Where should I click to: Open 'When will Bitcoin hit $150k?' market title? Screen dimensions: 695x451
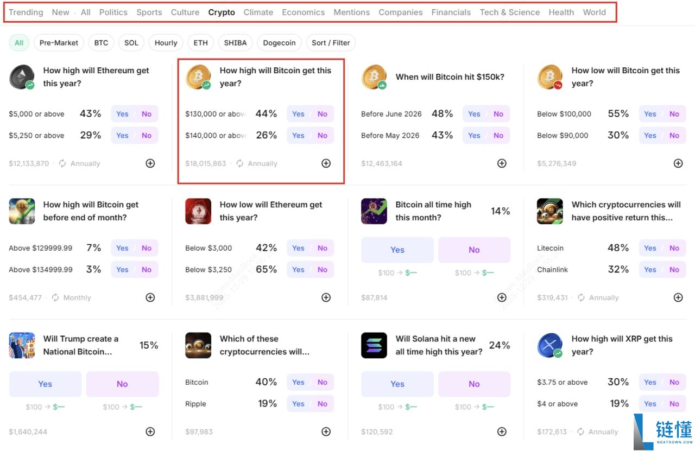(x=450, y=77)
